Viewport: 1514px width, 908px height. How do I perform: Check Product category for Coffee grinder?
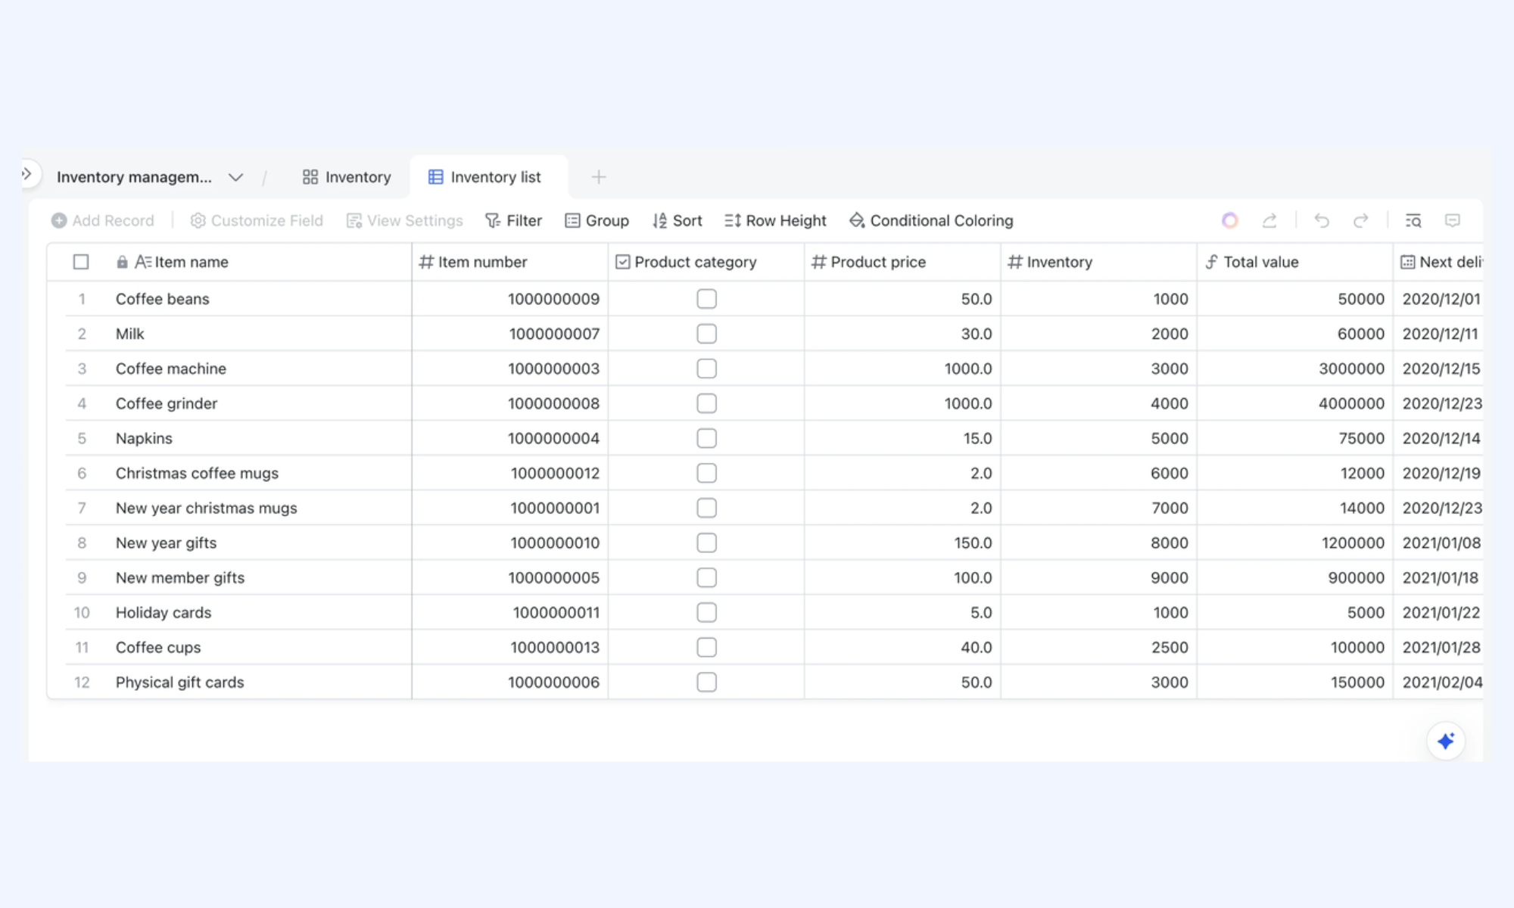[x=706, y=403]
